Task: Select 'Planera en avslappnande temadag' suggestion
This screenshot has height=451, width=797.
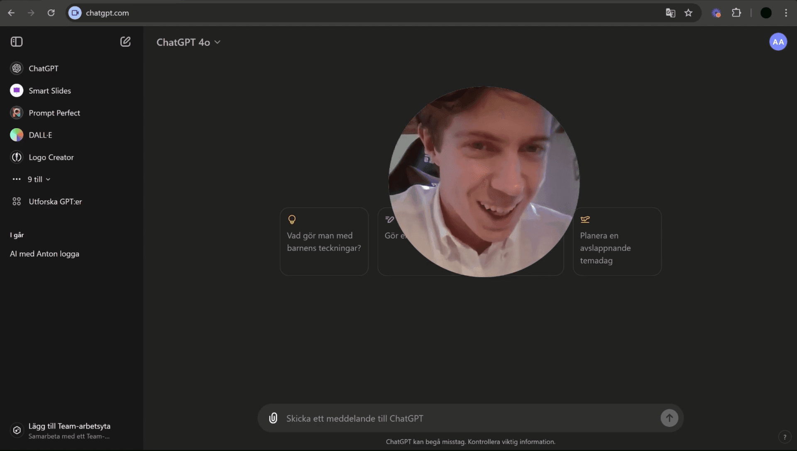Action: (617, 241)
